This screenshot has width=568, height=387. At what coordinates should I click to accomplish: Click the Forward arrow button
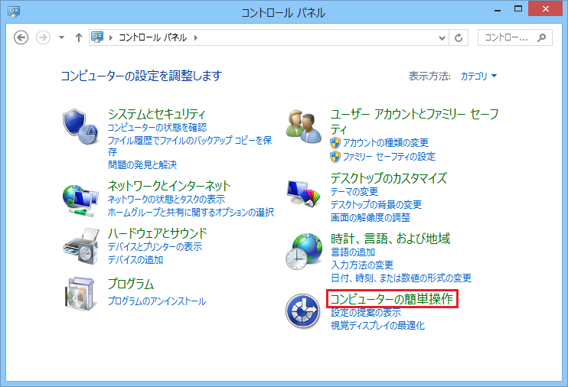point(43,37)
